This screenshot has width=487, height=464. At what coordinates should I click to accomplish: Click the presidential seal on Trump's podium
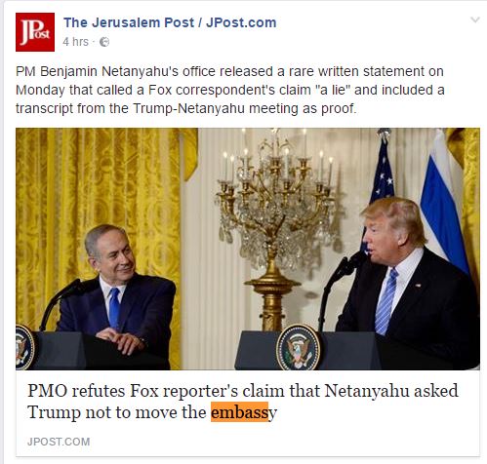pos(299,348)
